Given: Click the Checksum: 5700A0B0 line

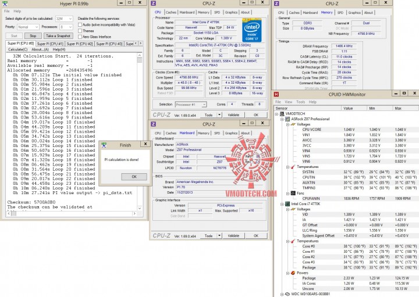Looking at the screenshot, I should 31,202.
